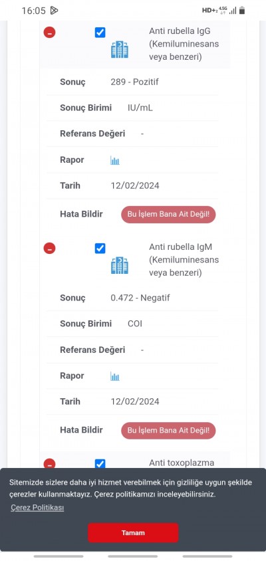Image resolution: width=266 pixels, height=561 pixels.
Task: Collapse Anti rubella IgG with red minus icon
Action: point(49,33)
